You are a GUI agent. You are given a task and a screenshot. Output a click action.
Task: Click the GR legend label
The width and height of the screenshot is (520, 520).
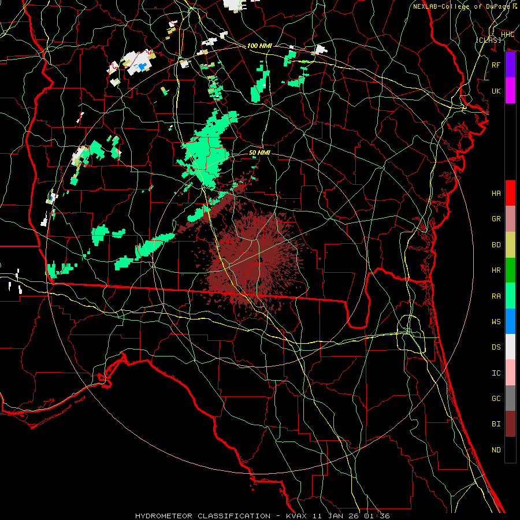click(496, 219)
